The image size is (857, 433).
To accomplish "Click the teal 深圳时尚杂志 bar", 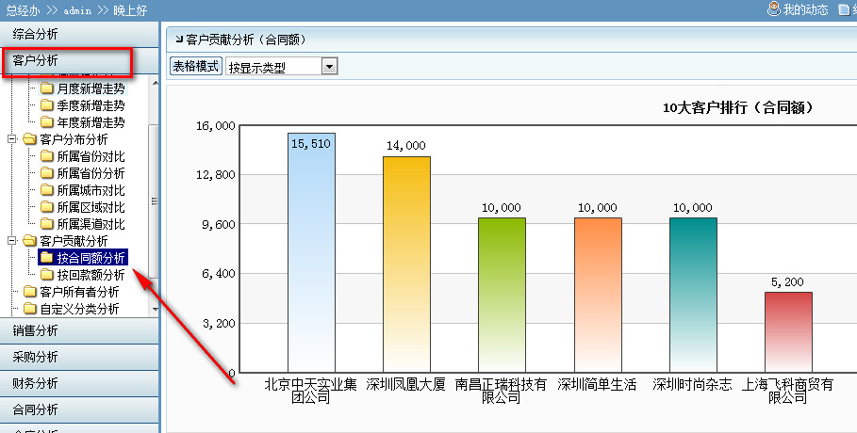I will (693, 295).
